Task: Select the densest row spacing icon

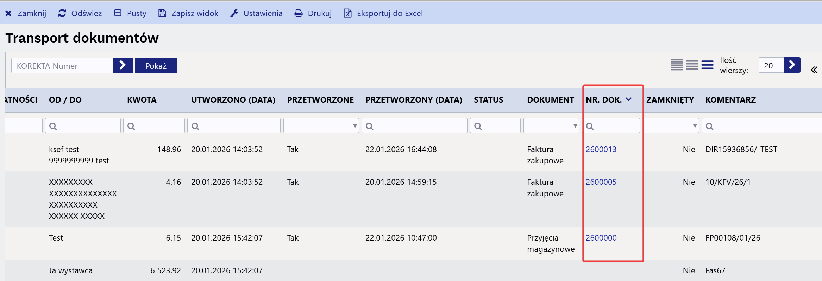Action: 676,65
